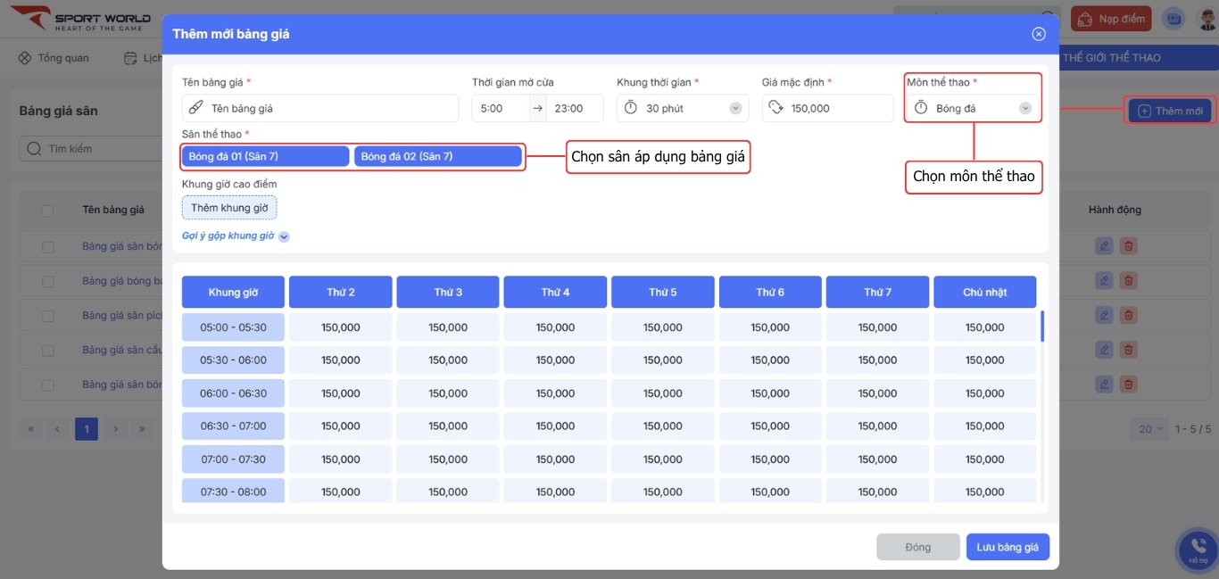Click delete icon for first price list row
The image size is (1219, 579).
coord(1128,246)
